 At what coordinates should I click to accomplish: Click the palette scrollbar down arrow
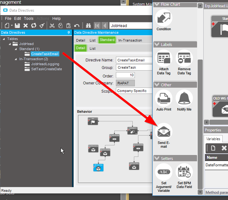pyautogui.click(x=200, y=192)
